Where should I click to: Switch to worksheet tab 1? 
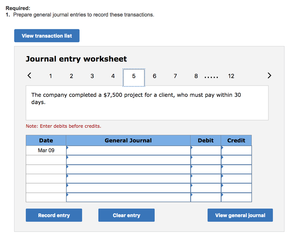point(50,76)
